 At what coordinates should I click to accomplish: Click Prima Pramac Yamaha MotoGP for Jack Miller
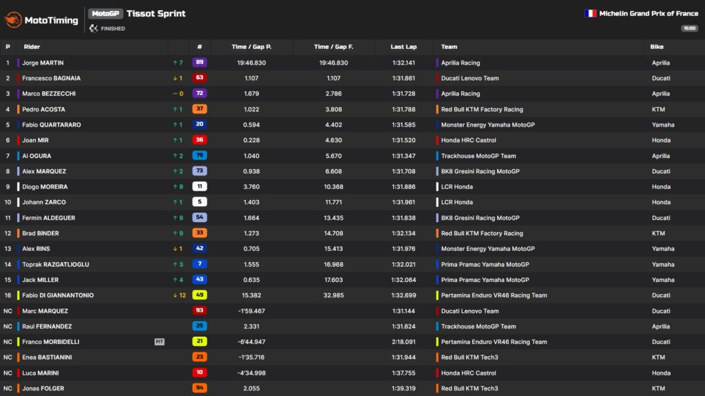point(485,280)
